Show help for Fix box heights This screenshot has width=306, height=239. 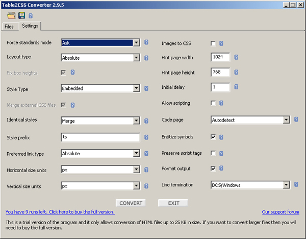[72, 73]
